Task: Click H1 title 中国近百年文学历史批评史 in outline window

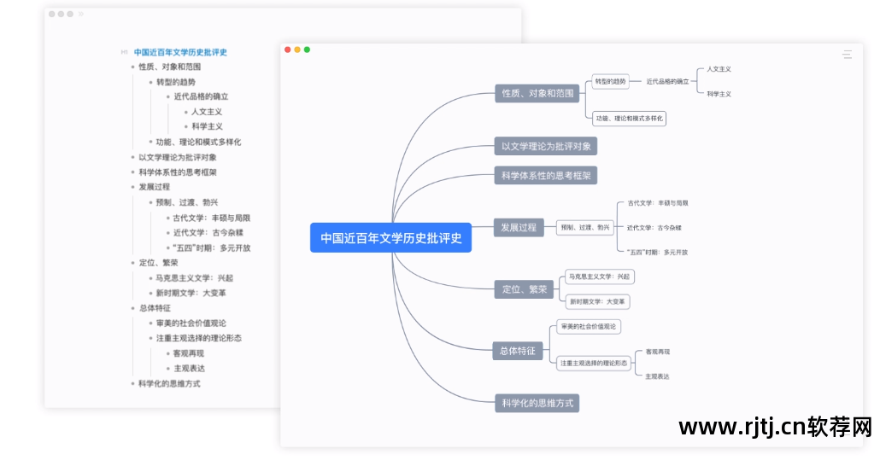Action: (x=180, y=52)
